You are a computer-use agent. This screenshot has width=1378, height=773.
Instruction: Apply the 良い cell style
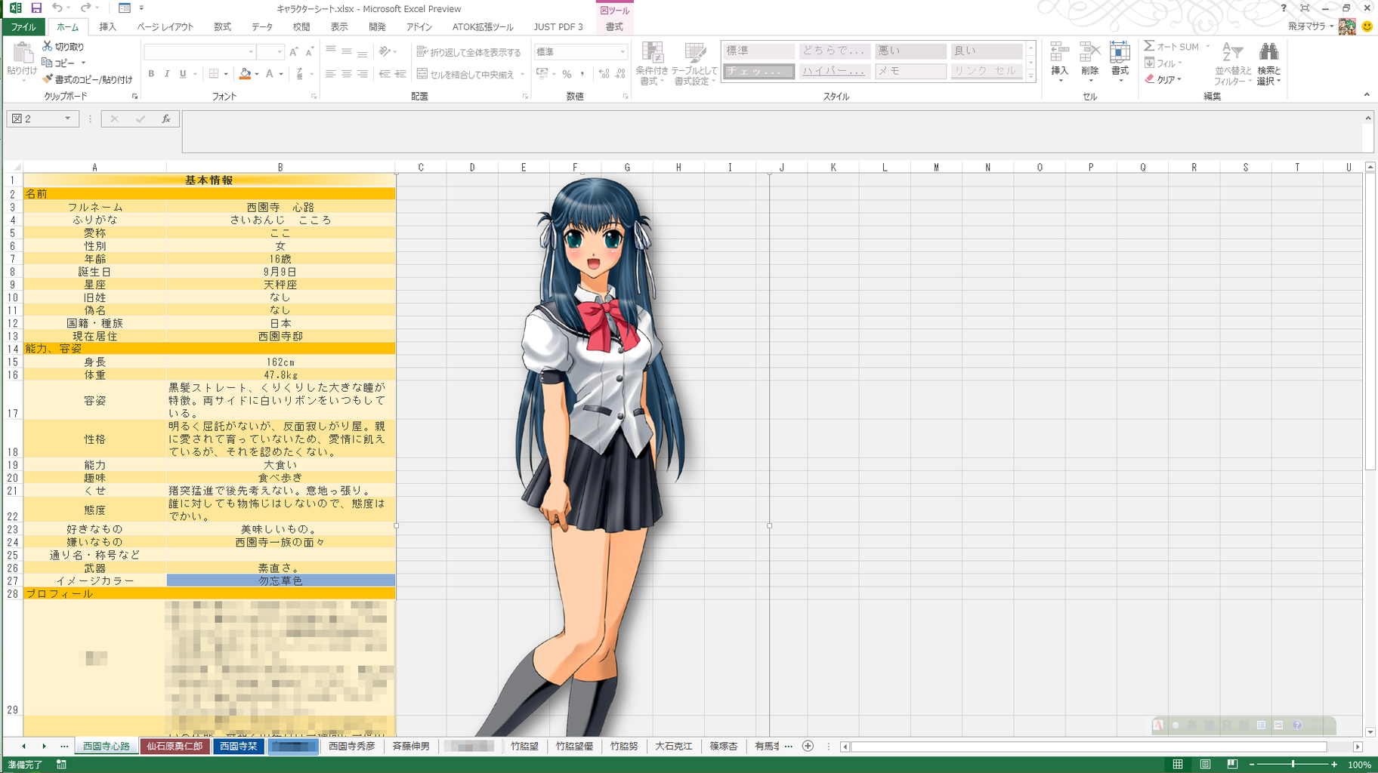tap(986, 51)
